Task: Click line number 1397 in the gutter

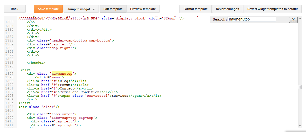Action: coord(10,74)
